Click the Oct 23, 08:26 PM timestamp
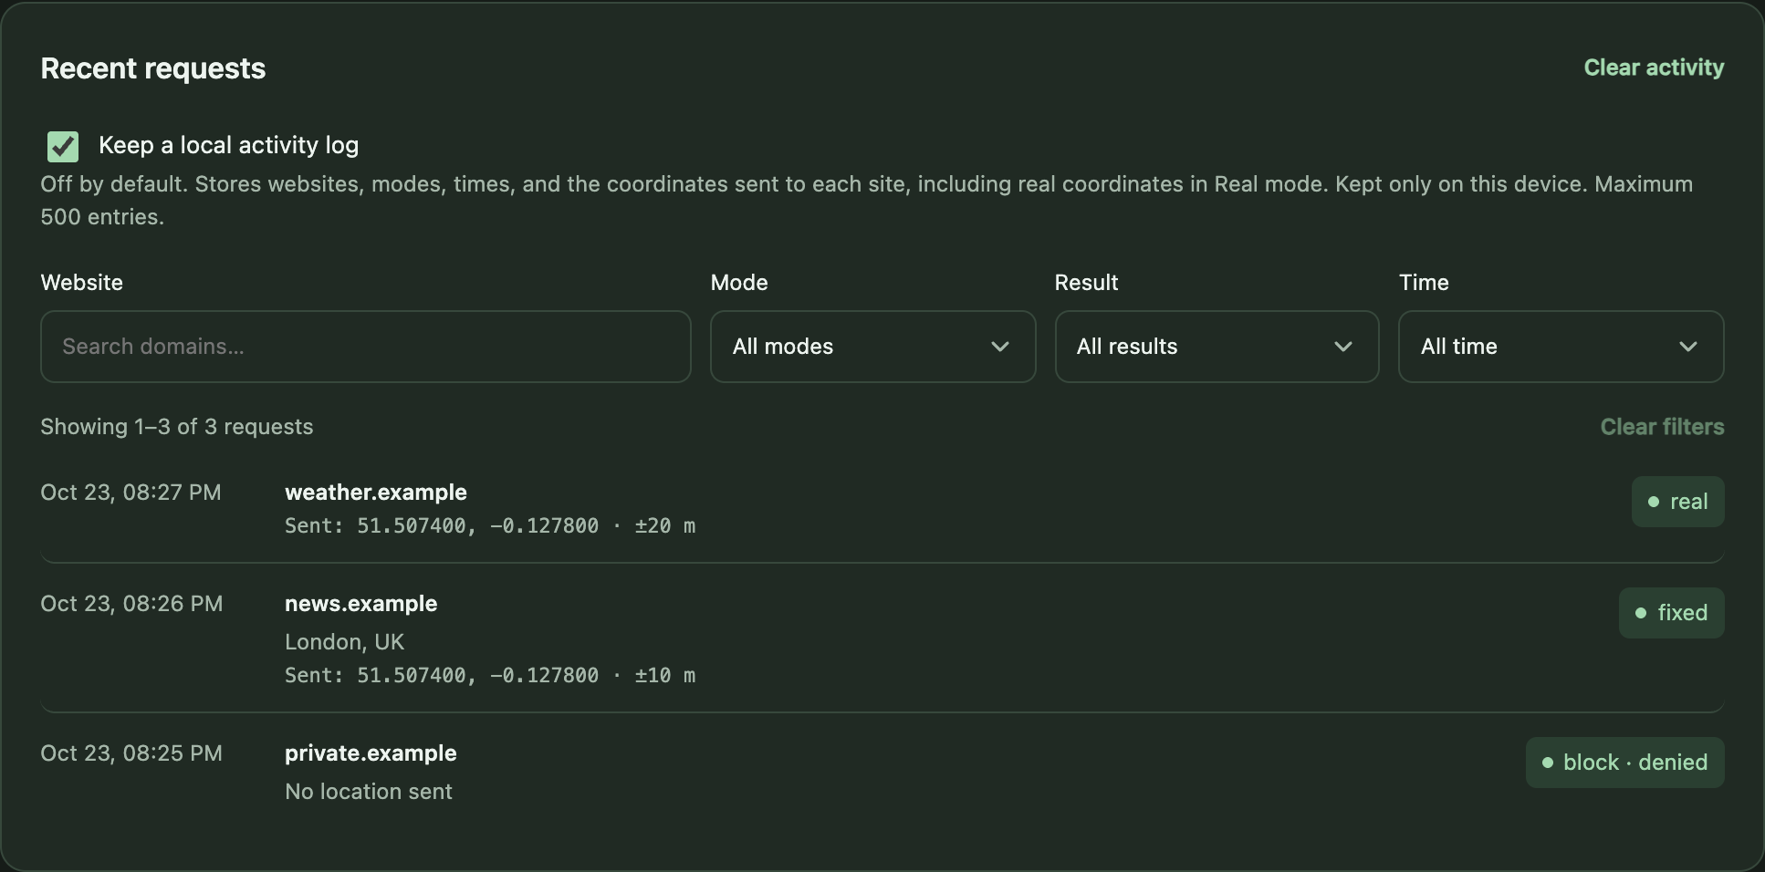1765x872 pixels. point(131,604)
